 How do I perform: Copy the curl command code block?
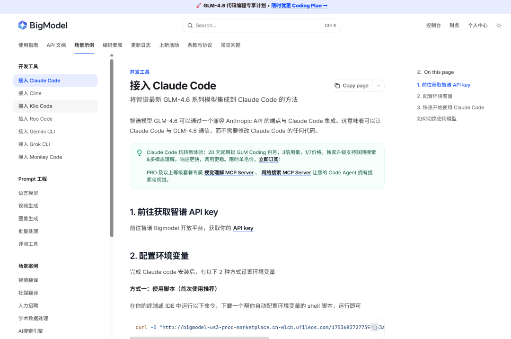[374, 327]
